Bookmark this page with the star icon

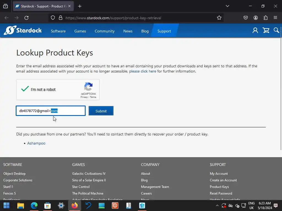pos(219,18)
